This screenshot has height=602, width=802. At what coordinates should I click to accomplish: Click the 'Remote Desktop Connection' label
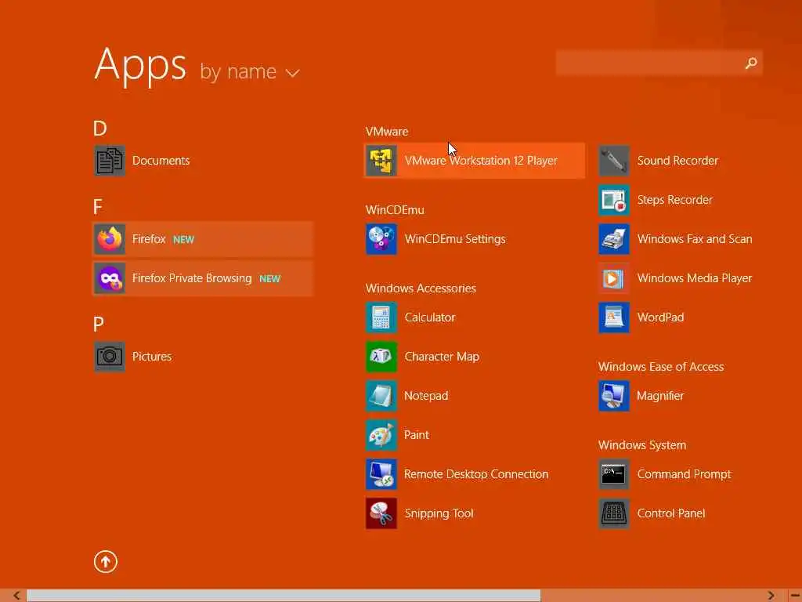(x=476, y=474)
